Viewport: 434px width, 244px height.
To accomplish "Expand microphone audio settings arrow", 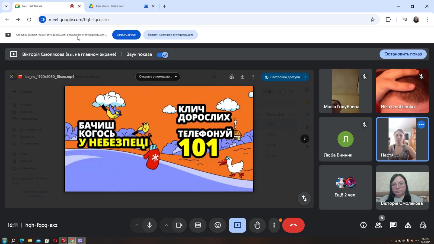I will [137, 225].
